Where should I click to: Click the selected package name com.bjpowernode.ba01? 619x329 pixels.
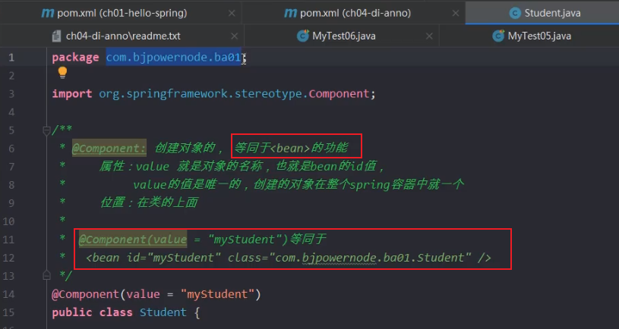click(174, 58)
